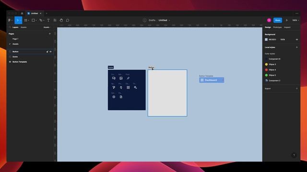Click the document page icon in Icons frame
307x172 pixels.
[x=121, y=97]
